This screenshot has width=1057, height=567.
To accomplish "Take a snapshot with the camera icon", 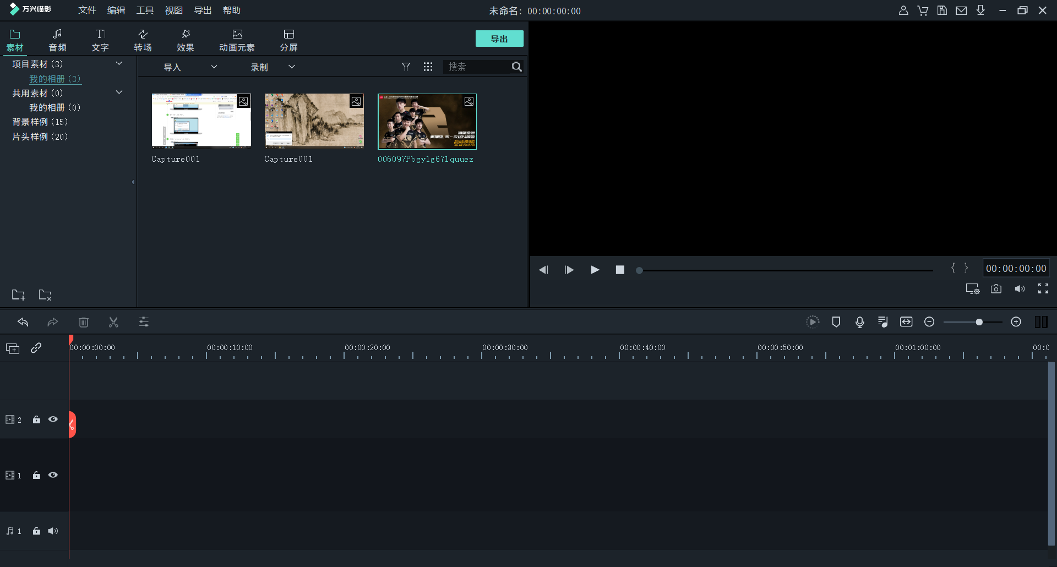I will (995, 289).
